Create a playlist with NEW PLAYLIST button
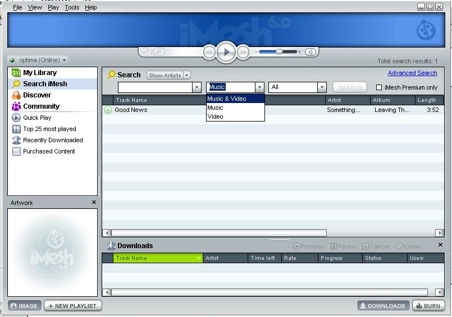The image size is (452, 317). tap(72, 306)
